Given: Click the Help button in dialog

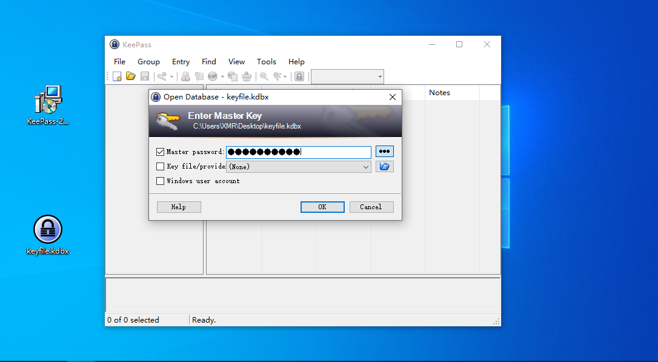Looking at the screenshot, I should point(179,207).
